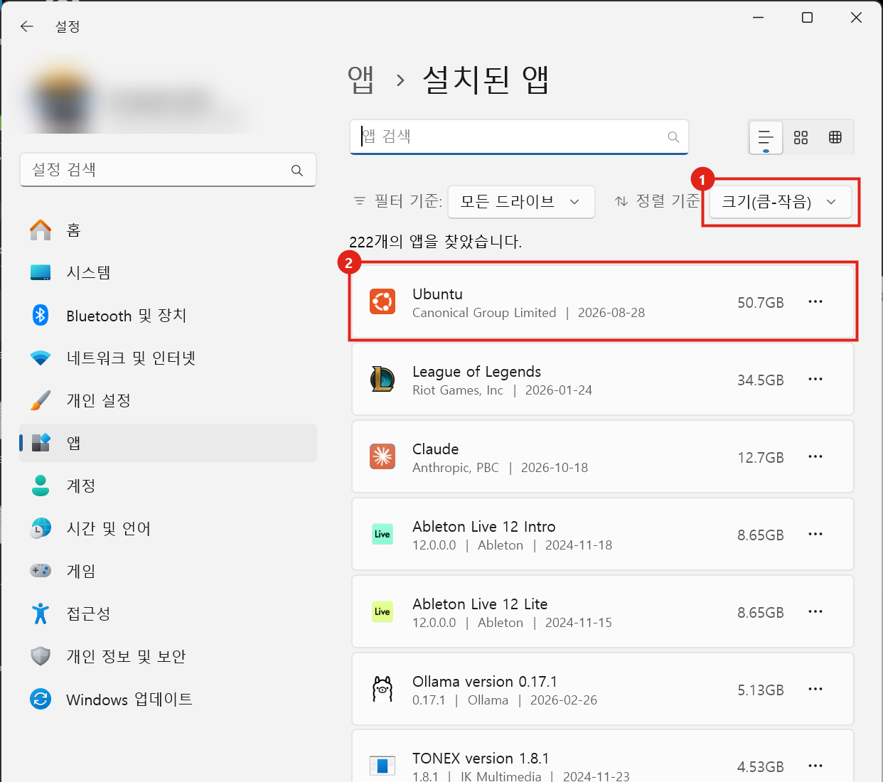Minimize the 설정 window
Viewport: 883px width, 782px height.
(759, 17)
